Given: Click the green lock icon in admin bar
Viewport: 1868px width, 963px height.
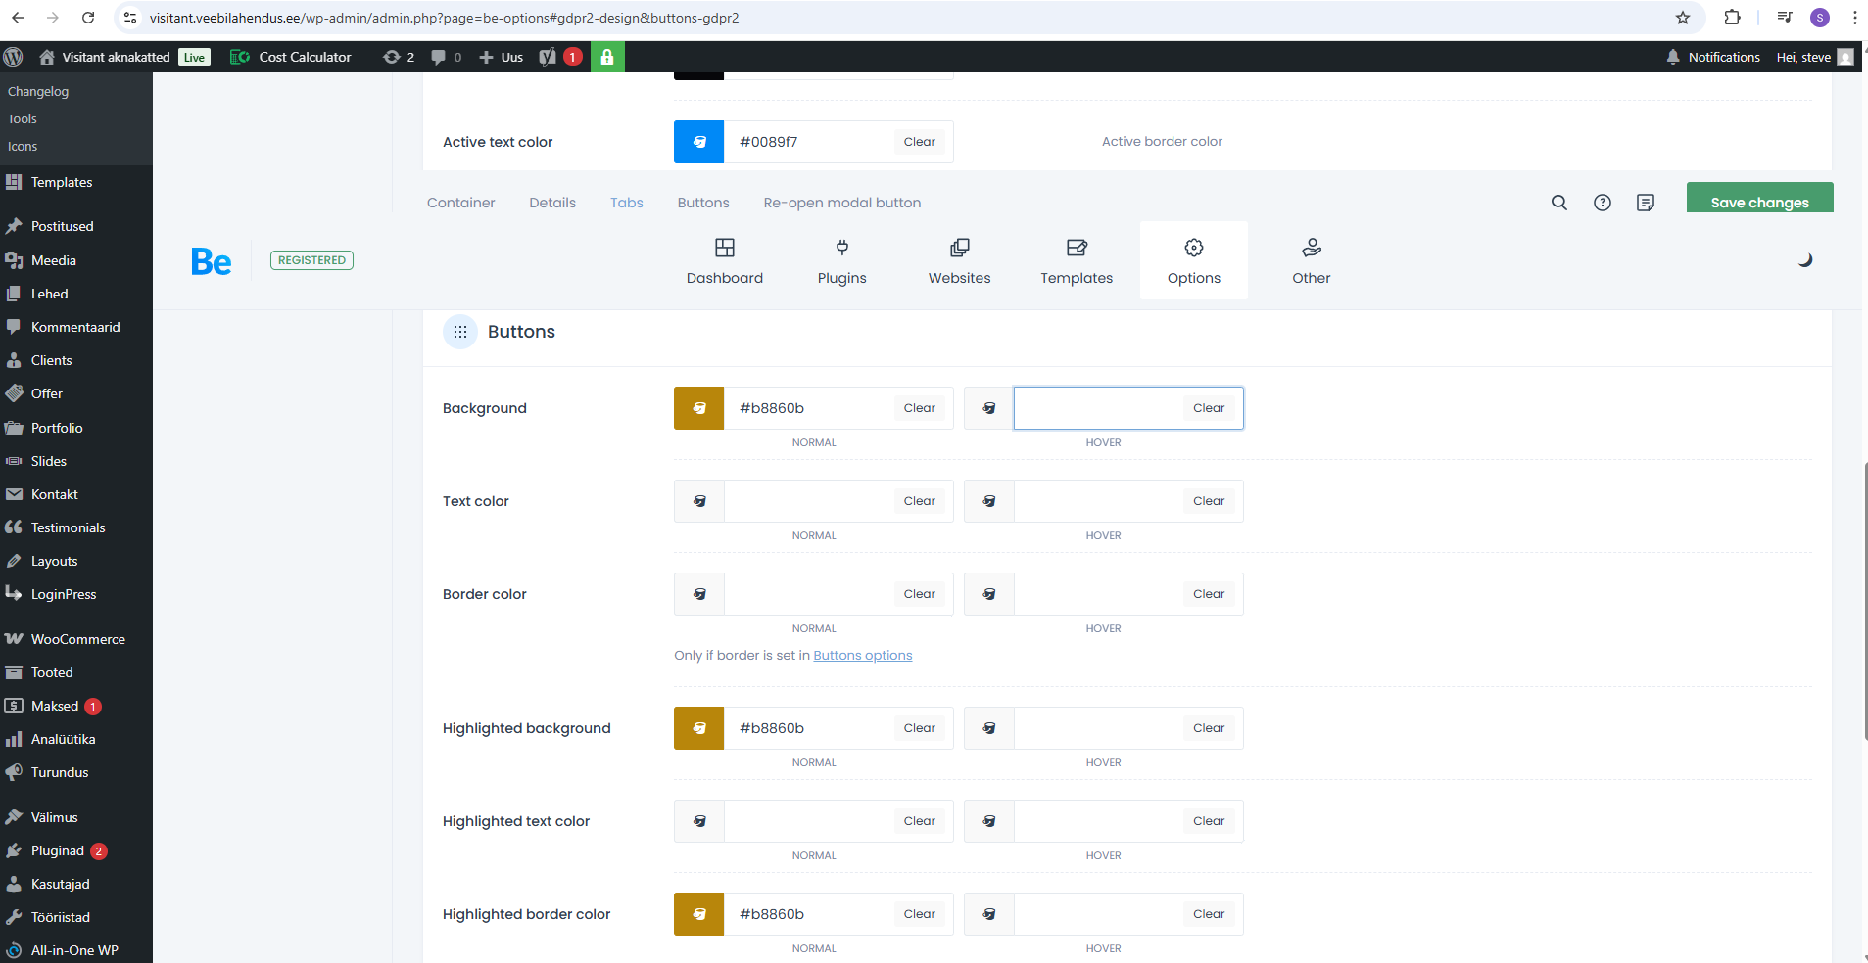Looking at the screenshot, I should (607, 57).
